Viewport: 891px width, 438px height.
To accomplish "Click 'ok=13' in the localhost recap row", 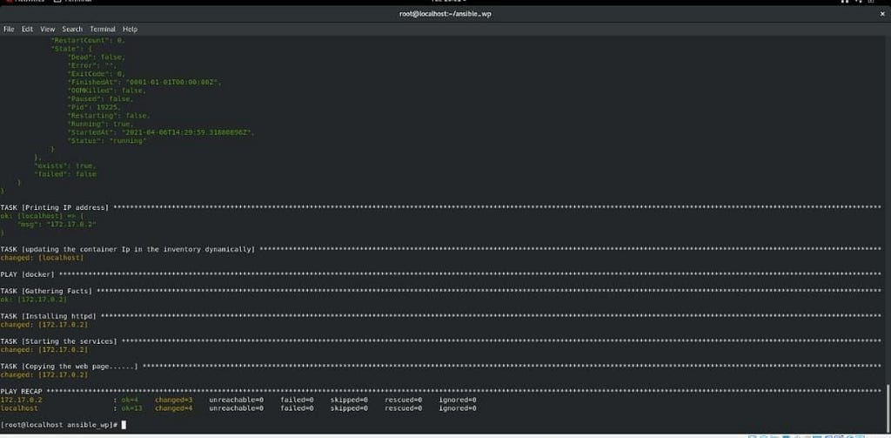I will 132,408.
